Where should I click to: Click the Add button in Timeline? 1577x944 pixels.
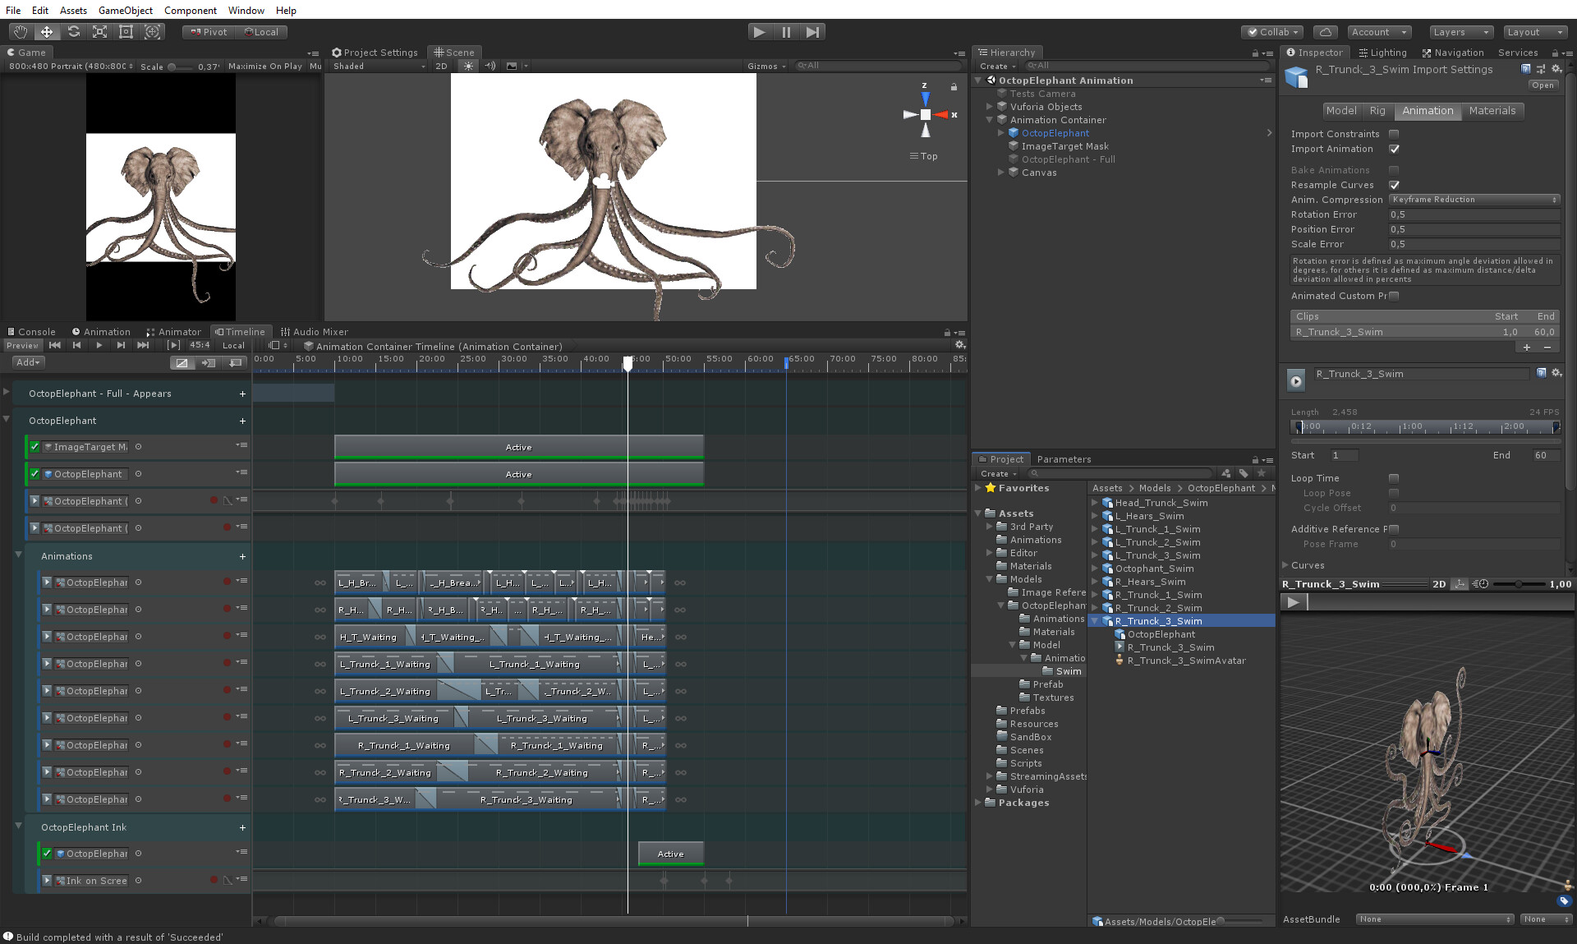(27, 362)
